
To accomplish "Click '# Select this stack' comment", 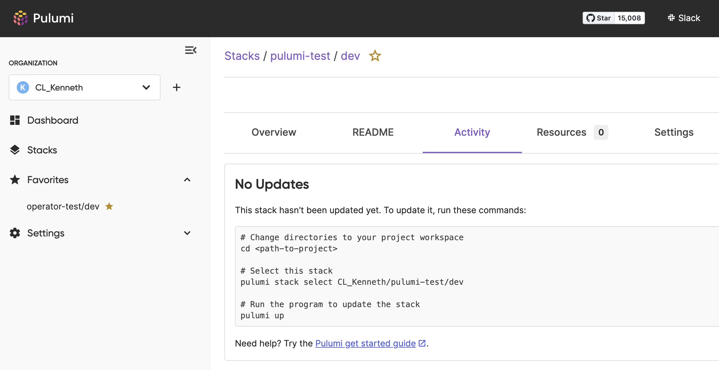I will 287,271.
